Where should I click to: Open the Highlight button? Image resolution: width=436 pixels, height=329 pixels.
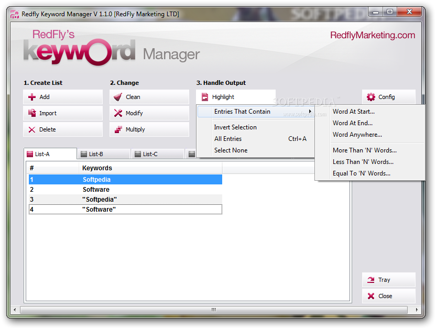[236, 97]
